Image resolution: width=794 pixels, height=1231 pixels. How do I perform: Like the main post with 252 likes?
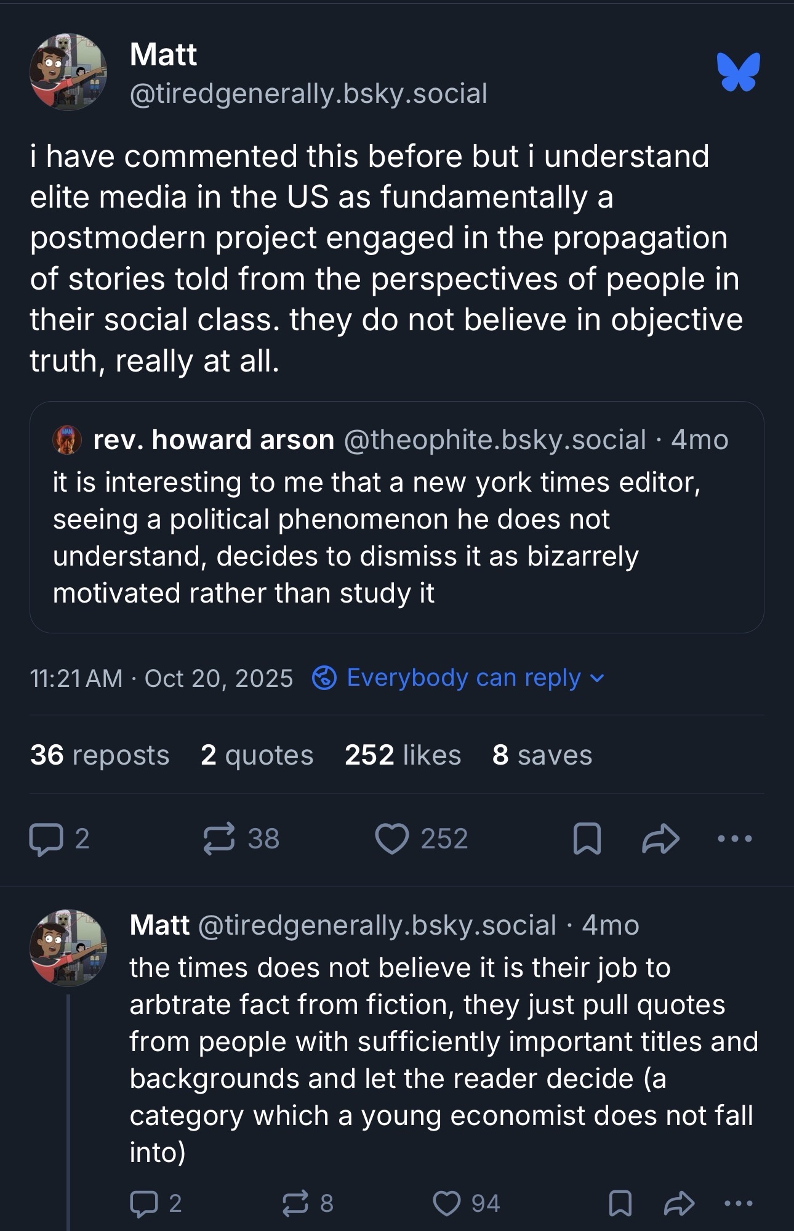point(392,839)
